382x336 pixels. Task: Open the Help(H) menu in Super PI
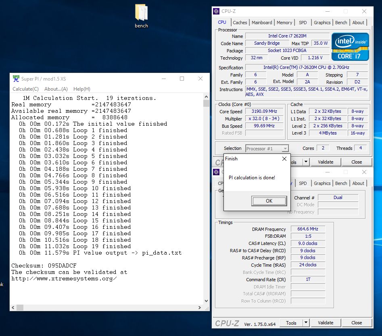click(82, 89)
